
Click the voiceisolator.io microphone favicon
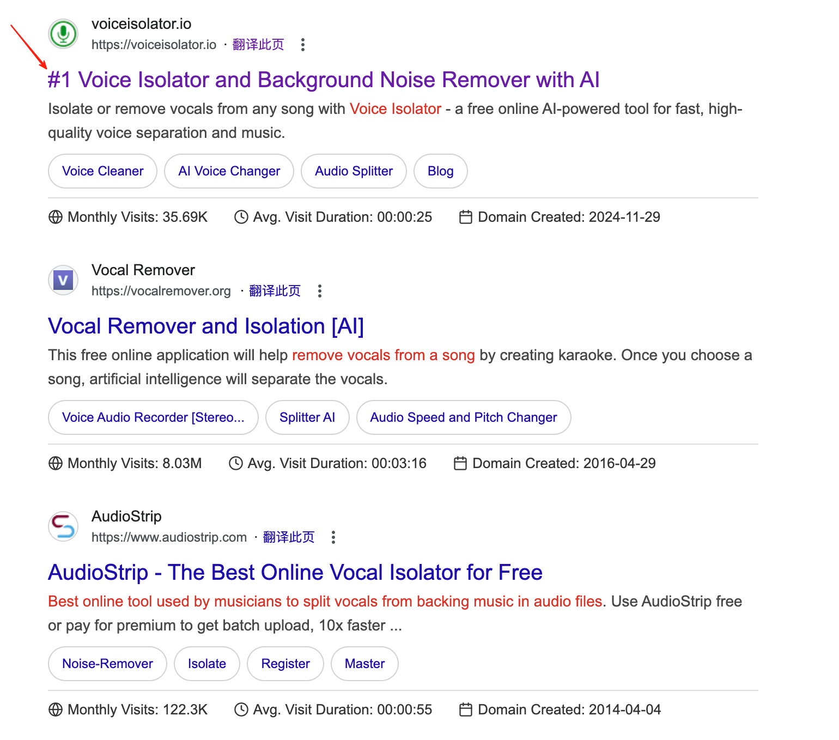(63, 34)
